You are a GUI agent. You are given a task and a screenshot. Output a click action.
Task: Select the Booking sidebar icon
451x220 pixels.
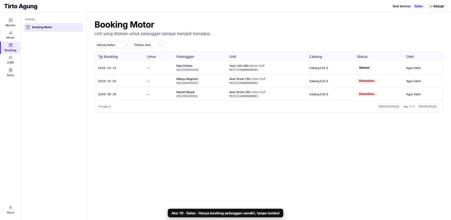10,47
